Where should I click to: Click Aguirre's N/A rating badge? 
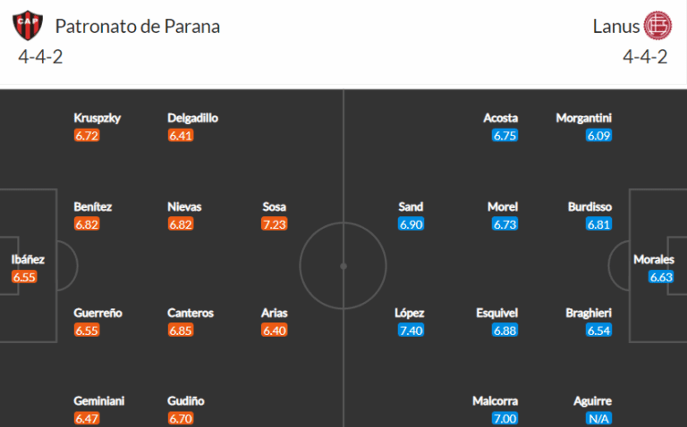pyautogui.click(x=598, y=419)
